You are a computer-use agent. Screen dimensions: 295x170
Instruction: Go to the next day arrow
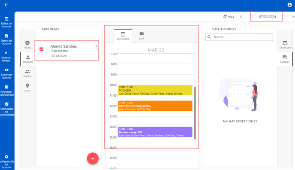tap(293, 17)
